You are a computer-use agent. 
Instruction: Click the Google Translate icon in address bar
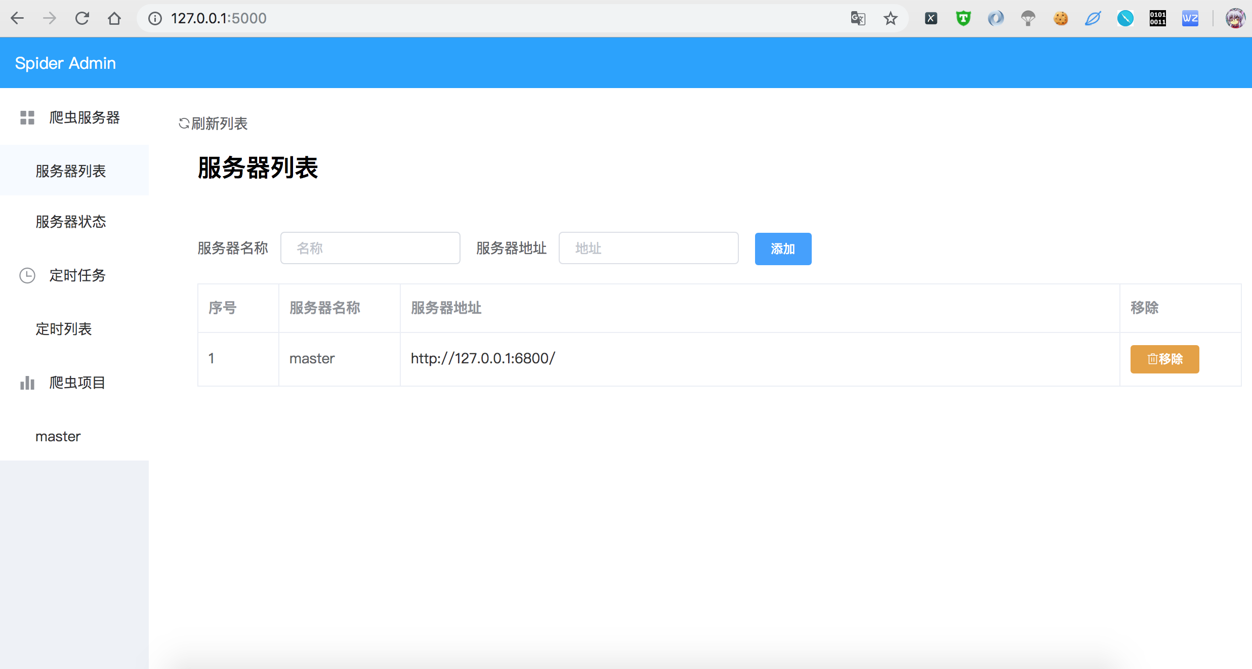coord(858,19)
